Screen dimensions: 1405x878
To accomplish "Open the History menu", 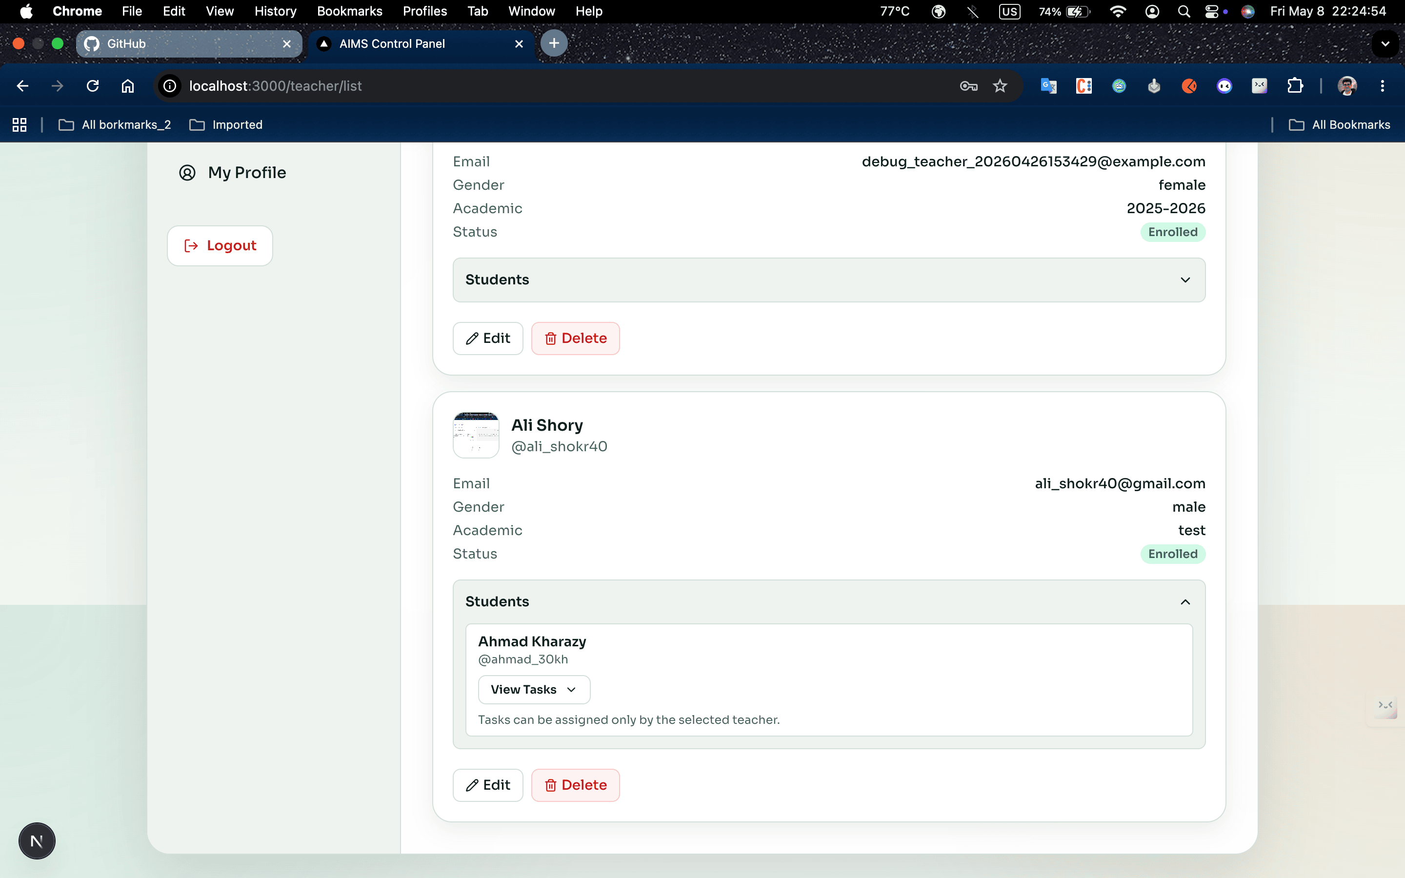I will point(275,12).
